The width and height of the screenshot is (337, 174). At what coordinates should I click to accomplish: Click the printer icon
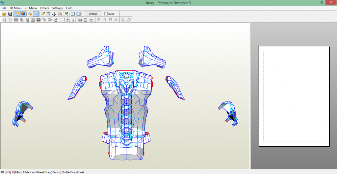point(91,20)
